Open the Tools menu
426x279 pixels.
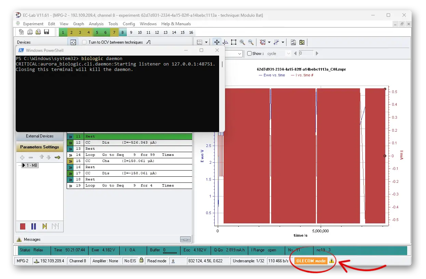coord(113,24)
